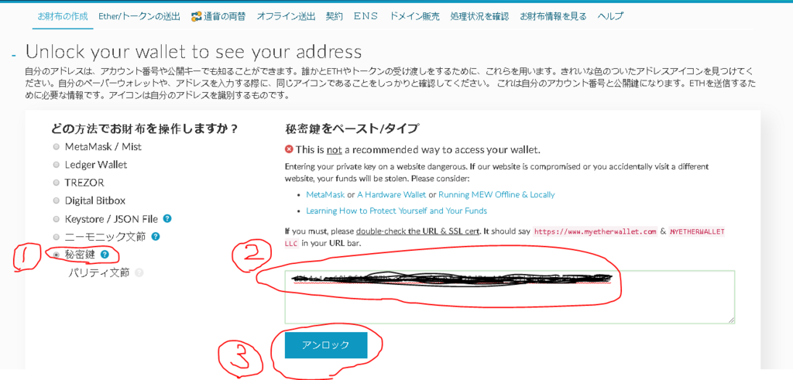Click the text area resize handle corner
Screen dimensions: 793x380
[731, 320]
